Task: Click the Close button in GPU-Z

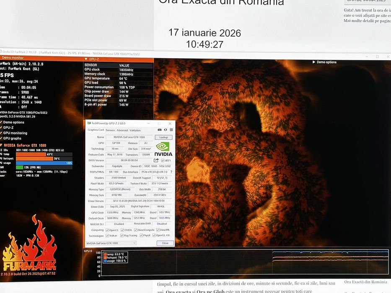Action: click(x=165, y=243)
